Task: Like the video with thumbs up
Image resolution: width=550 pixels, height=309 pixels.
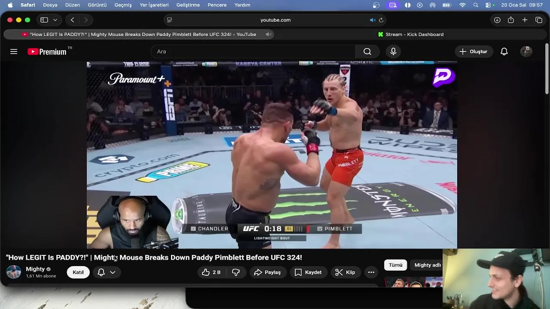Action: tap(211, 272)
